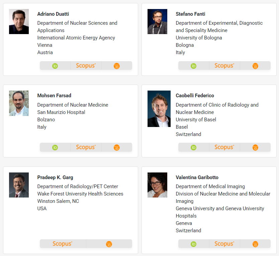Open Valentina Garibotto's green ORCID icon
Viewport: 279px width, 256px height.
193,244
